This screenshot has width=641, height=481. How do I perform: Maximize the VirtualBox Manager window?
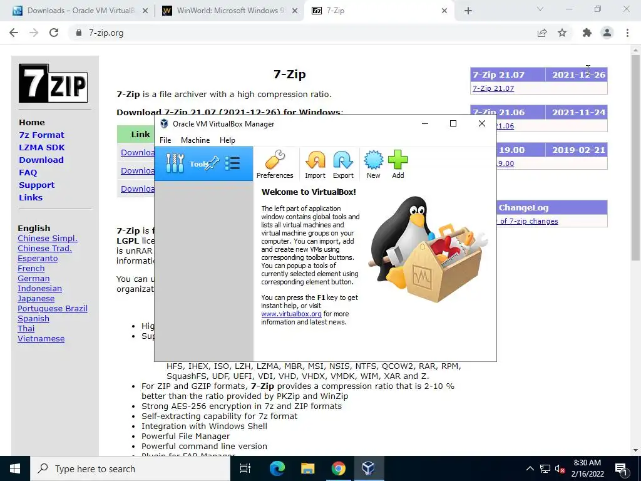453,123
